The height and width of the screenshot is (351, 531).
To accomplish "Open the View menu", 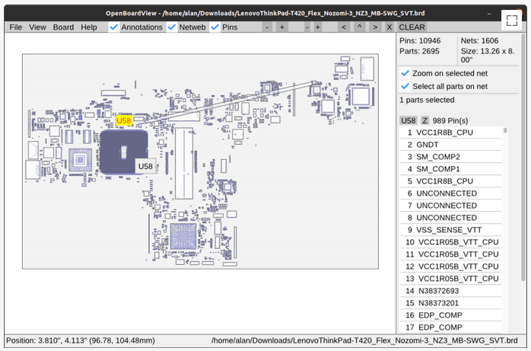I will 37,27.
